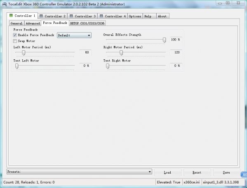The width and height of the screenshot is (247, 188).
Task: Click the Controller 3 tab status icon
Action: (x=71, y=16)
